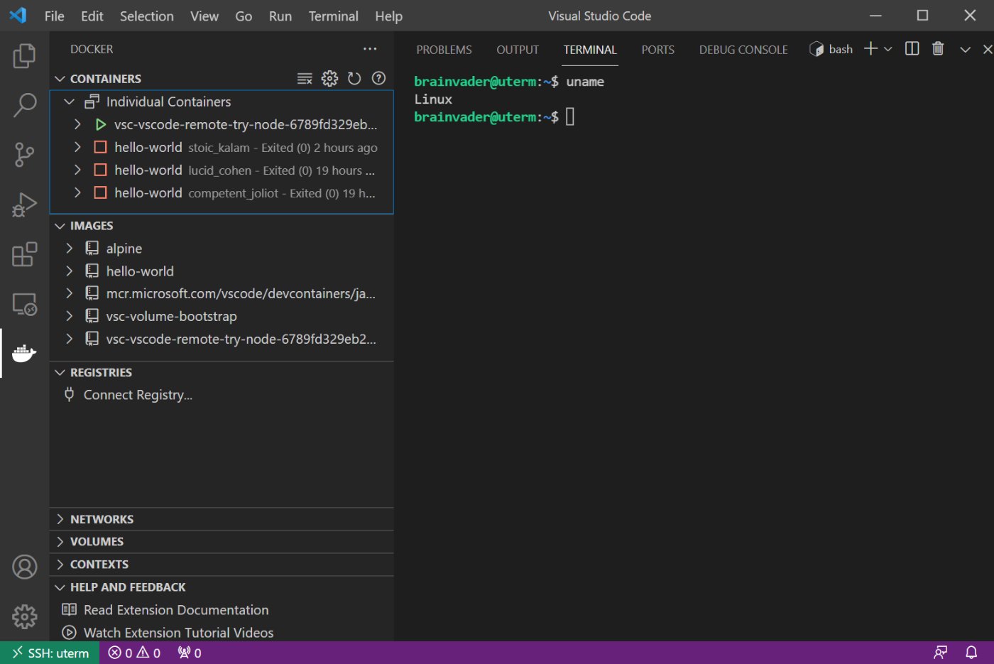Image resolution: width=994 pixels, height=664 pixels.
Task: Expand hello-world competent_joliot container
Action: pos(77,192)
